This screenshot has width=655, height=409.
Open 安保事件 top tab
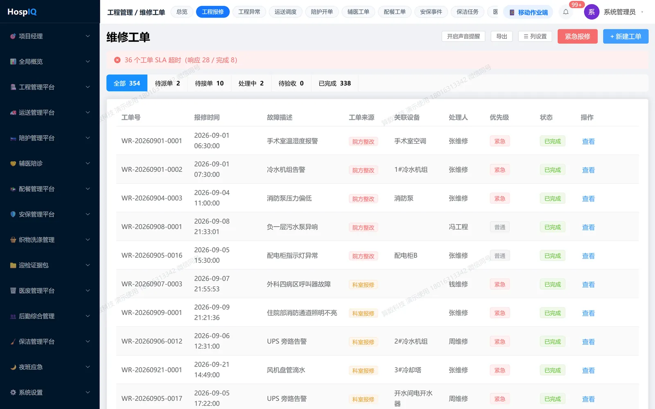[431, 12]
